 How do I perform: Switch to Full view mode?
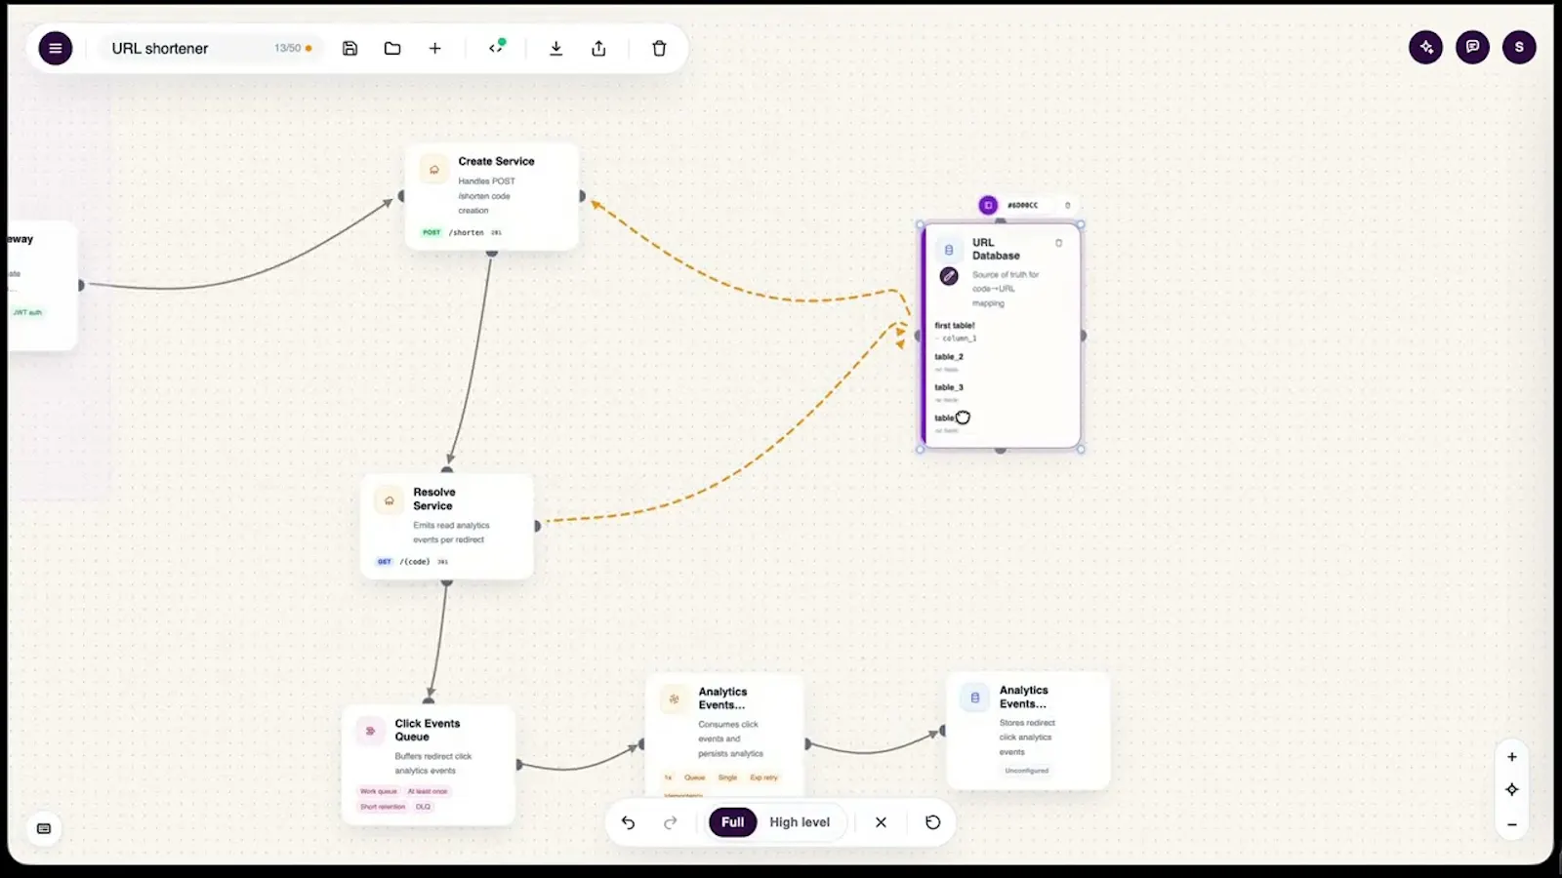(x=732, y=822)
